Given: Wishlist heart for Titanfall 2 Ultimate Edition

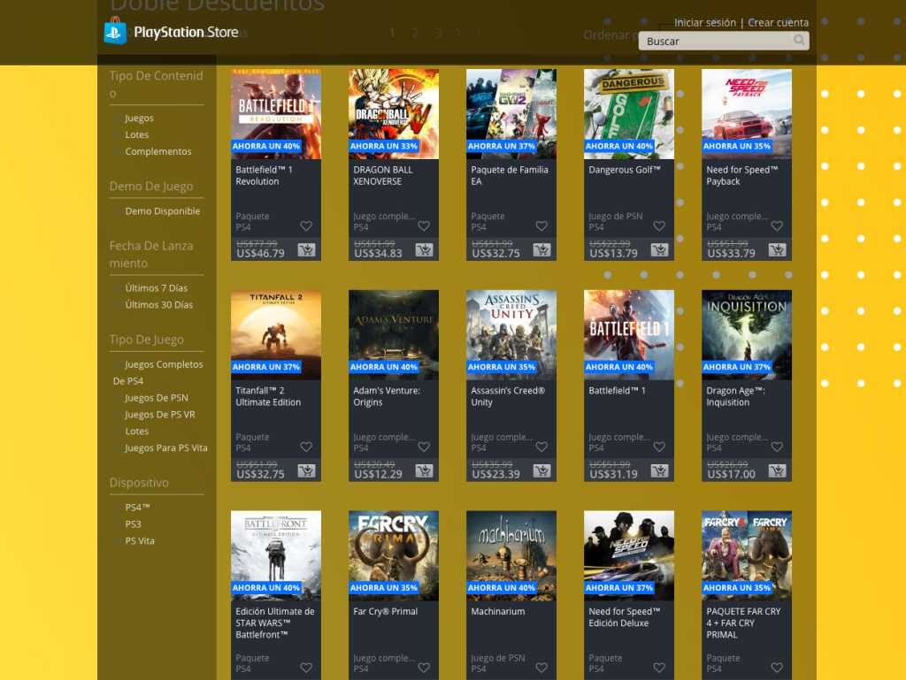Looking at the screenshot, I should point(306,447).
